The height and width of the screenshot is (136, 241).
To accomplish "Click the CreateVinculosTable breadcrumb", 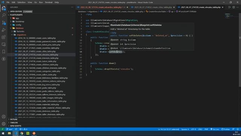I will [157, 11].
